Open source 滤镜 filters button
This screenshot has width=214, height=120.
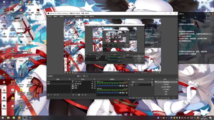click(86, 76)
